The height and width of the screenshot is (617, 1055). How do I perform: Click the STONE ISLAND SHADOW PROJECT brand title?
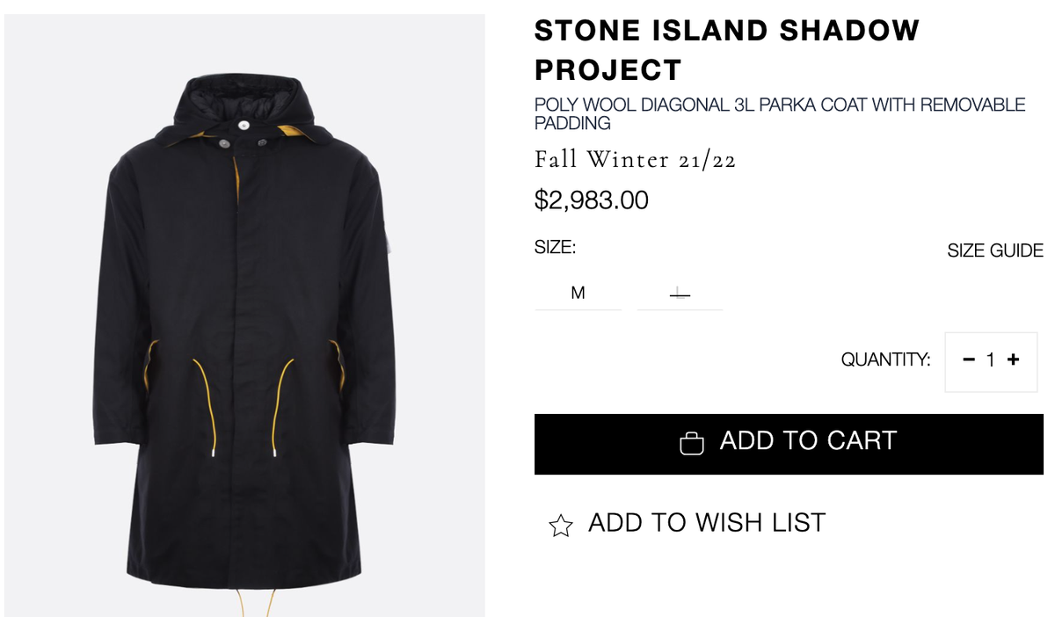[726, 48]
